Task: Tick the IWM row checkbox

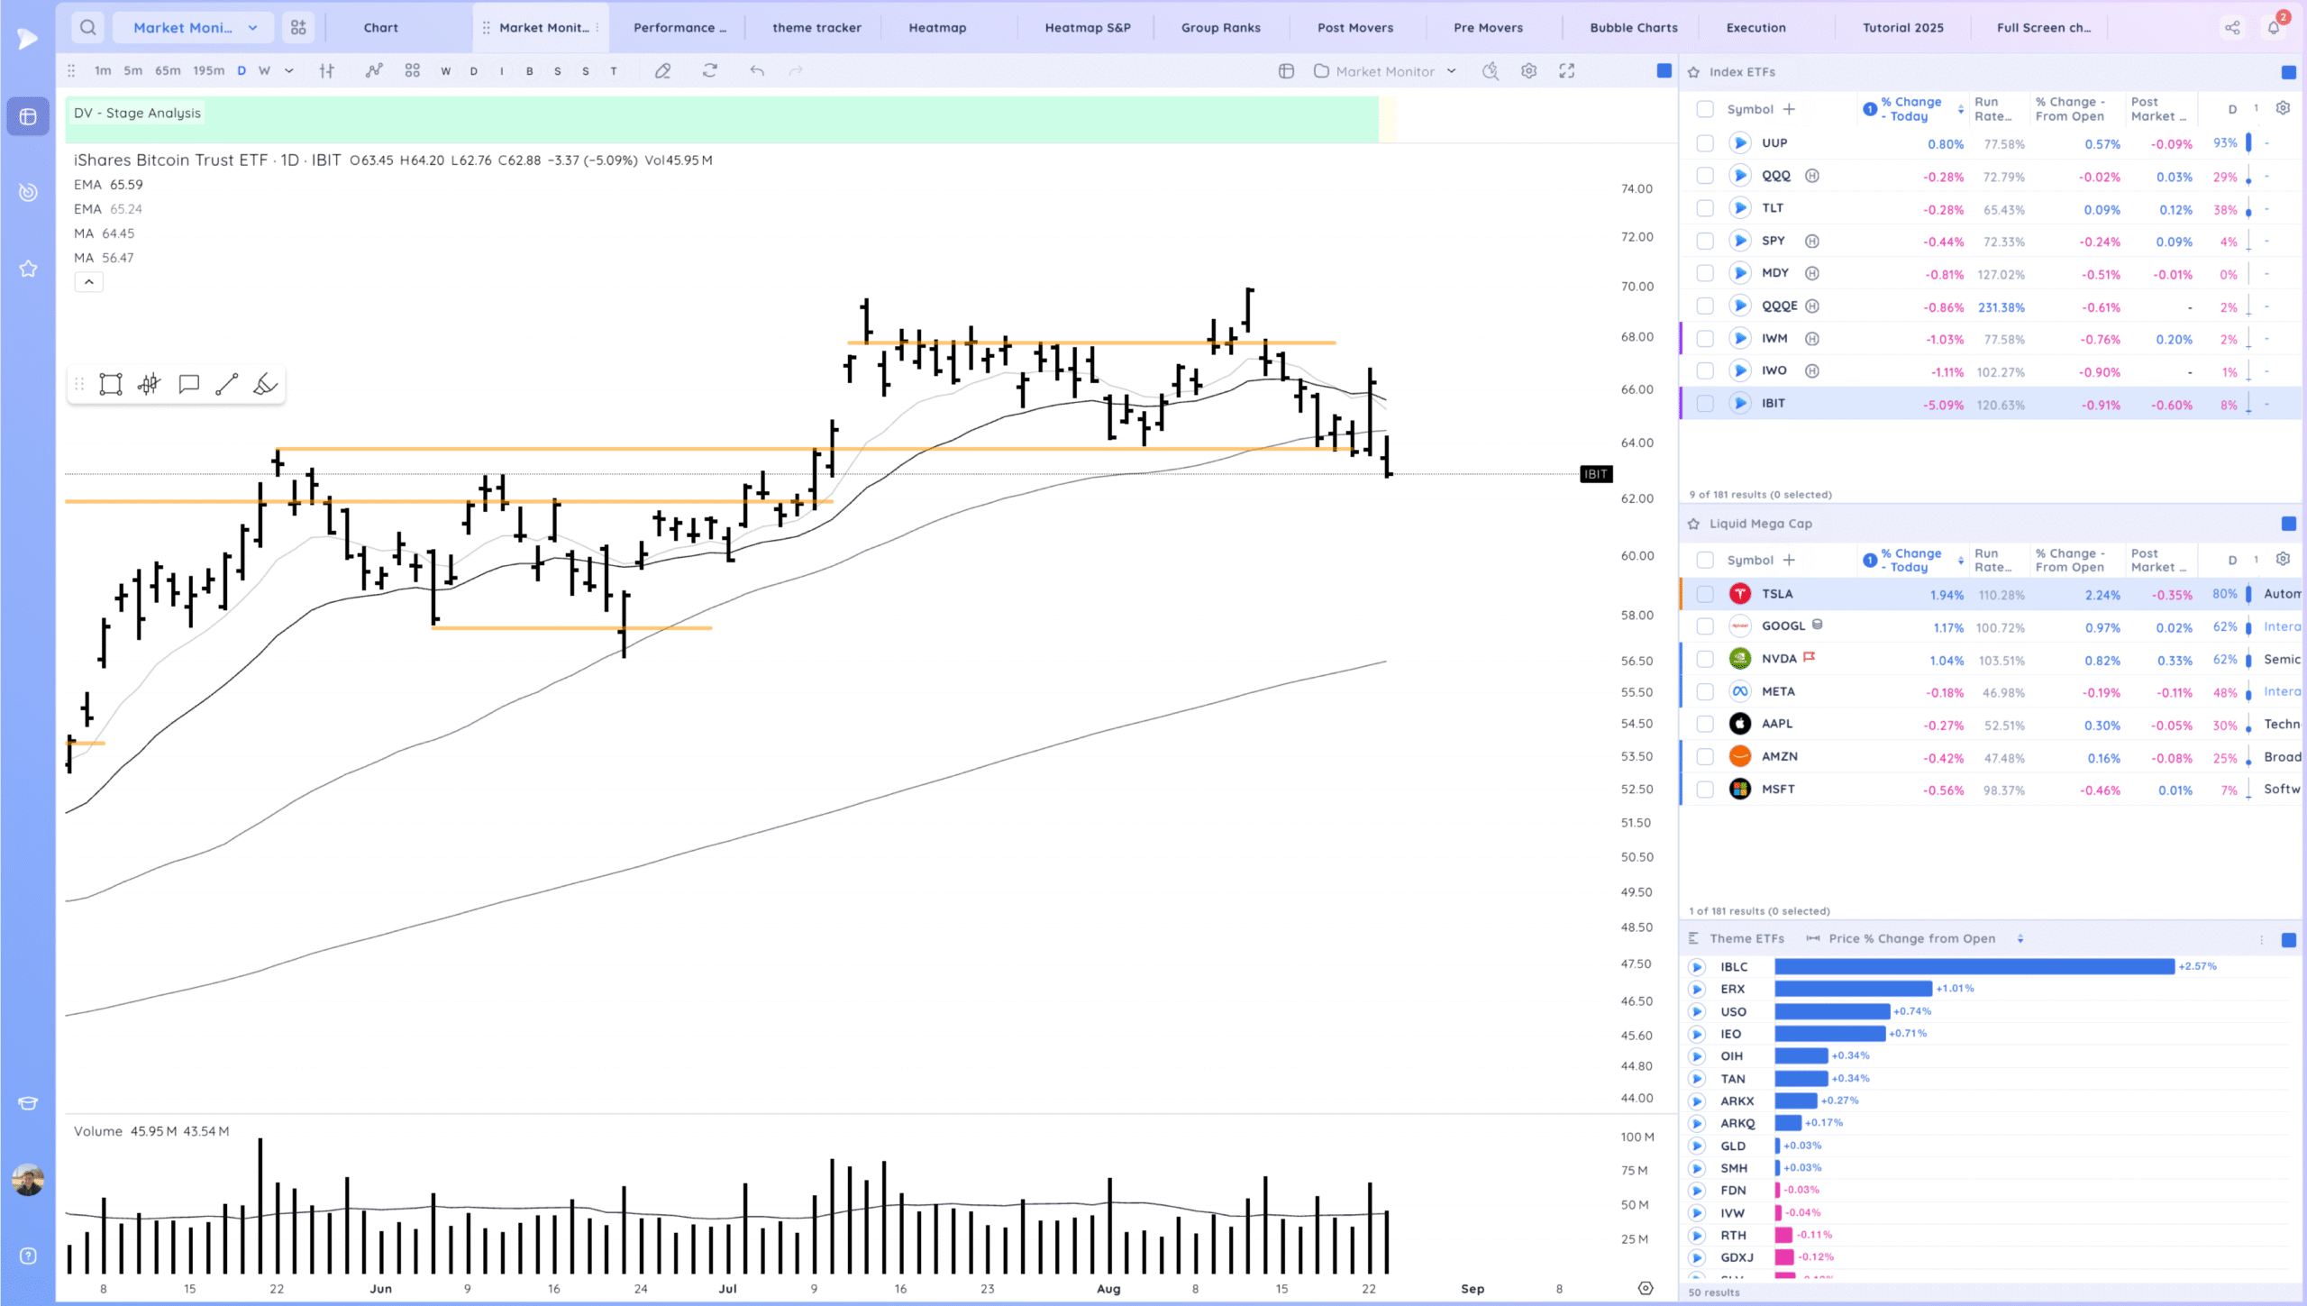Action: pyautogui.click(x=1705, y=339)
